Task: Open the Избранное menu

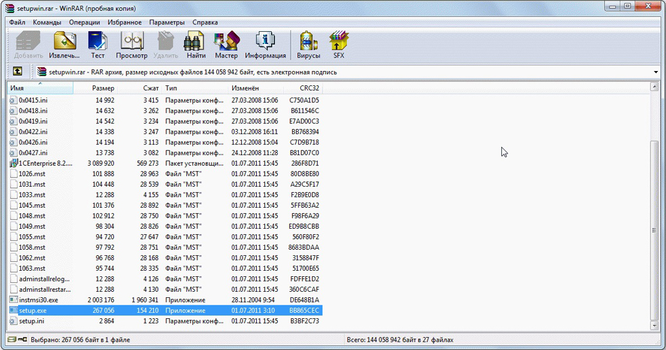Action: [125, 22]
